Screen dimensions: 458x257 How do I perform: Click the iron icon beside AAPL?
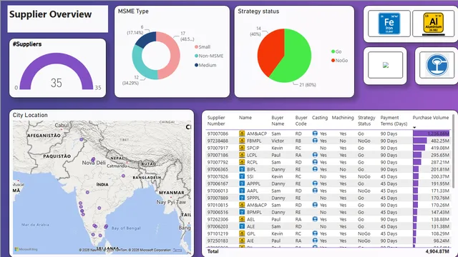tap(242, 191)
